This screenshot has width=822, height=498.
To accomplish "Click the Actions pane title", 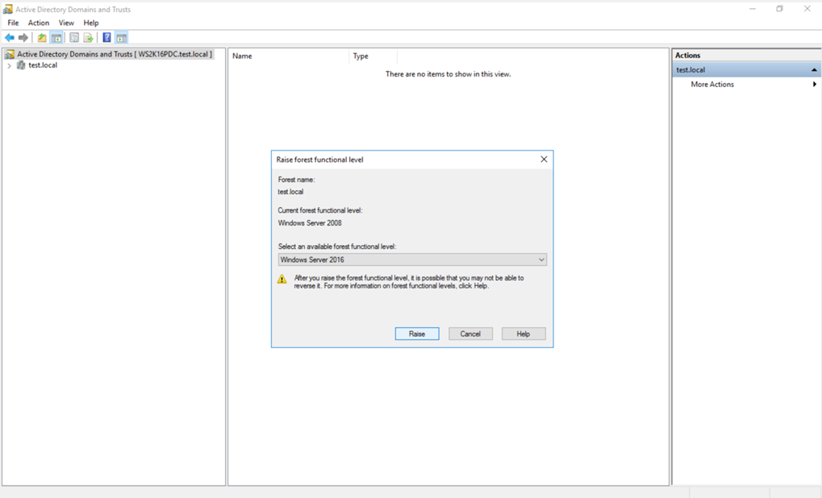I will click(x=687, y=55).
